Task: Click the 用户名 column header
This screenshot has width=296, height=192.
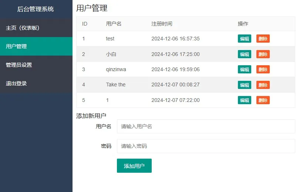Action: (x=114, y=24)
